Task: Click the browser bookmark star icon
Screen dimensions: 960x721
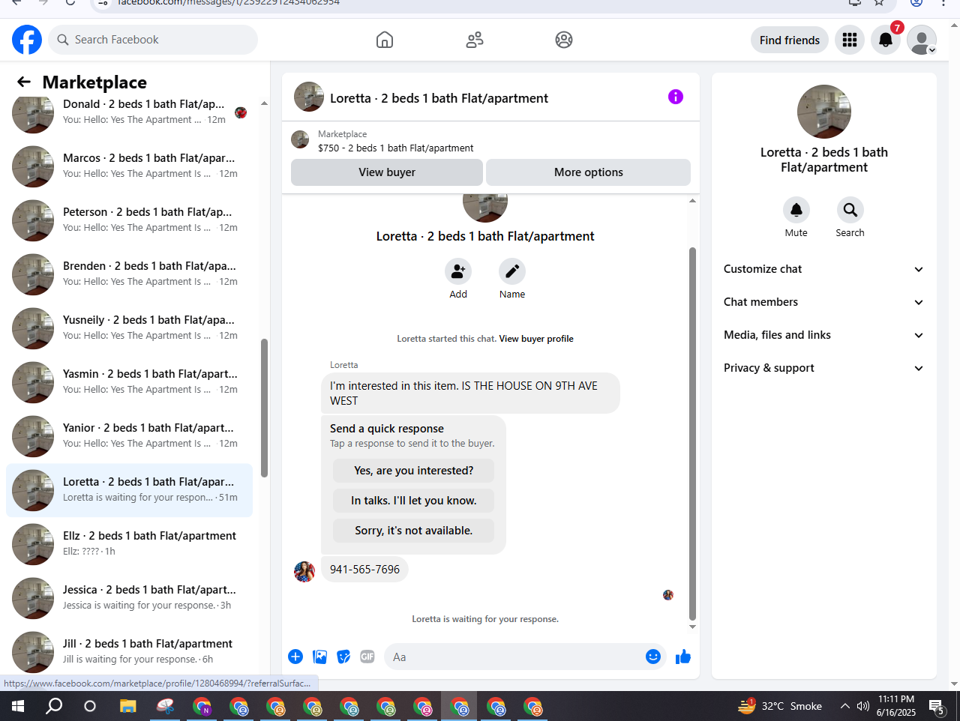Action: click(x=879, y=2)
